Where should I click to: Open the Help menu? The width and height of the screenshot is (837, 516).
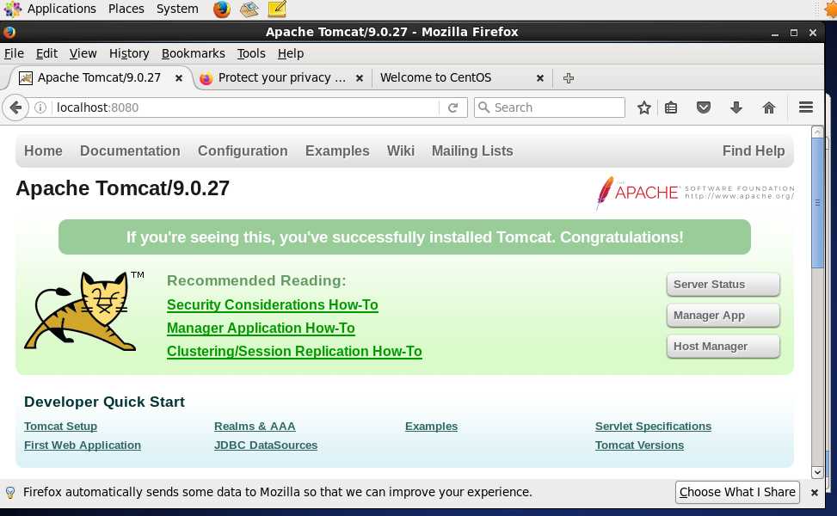point(291,53)
